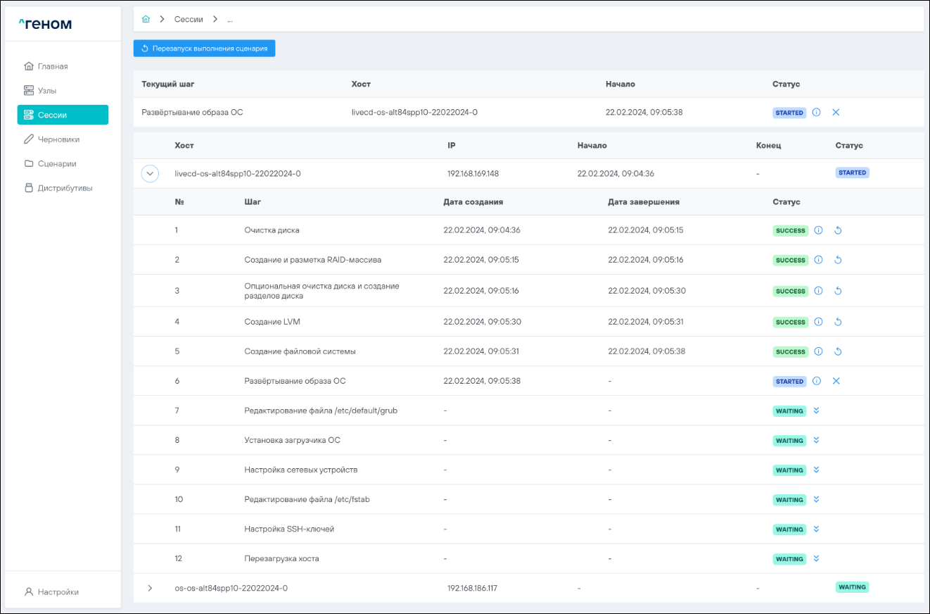Click double-chevron for Настройка SSH-ключей

tap(817, 529)
